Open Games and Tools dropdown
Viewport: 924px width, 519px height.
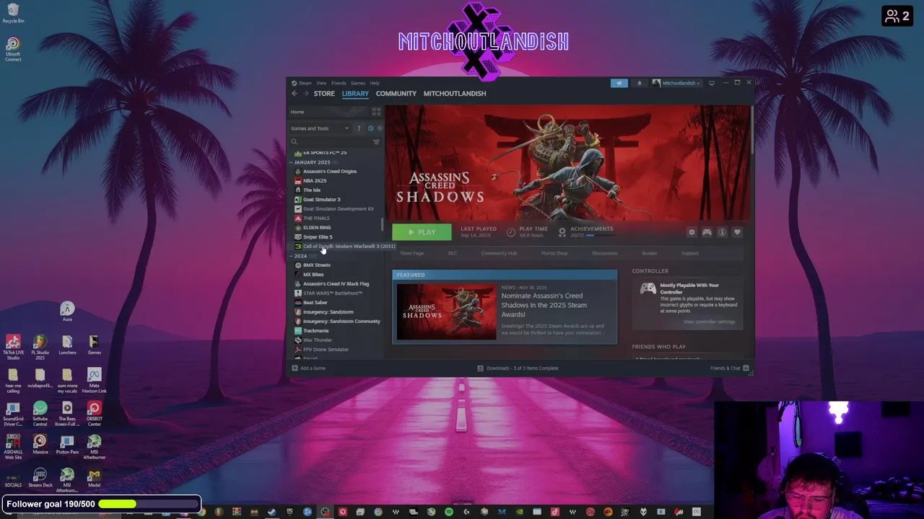coord(320,128)
